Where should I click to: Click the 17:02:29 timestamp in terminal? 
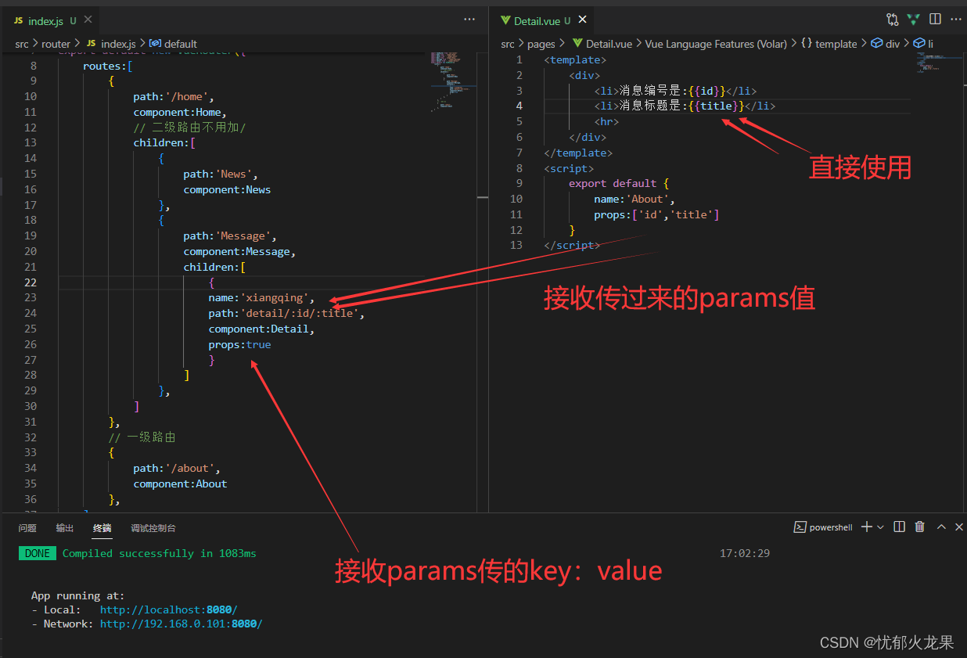(x=745, y=553)
